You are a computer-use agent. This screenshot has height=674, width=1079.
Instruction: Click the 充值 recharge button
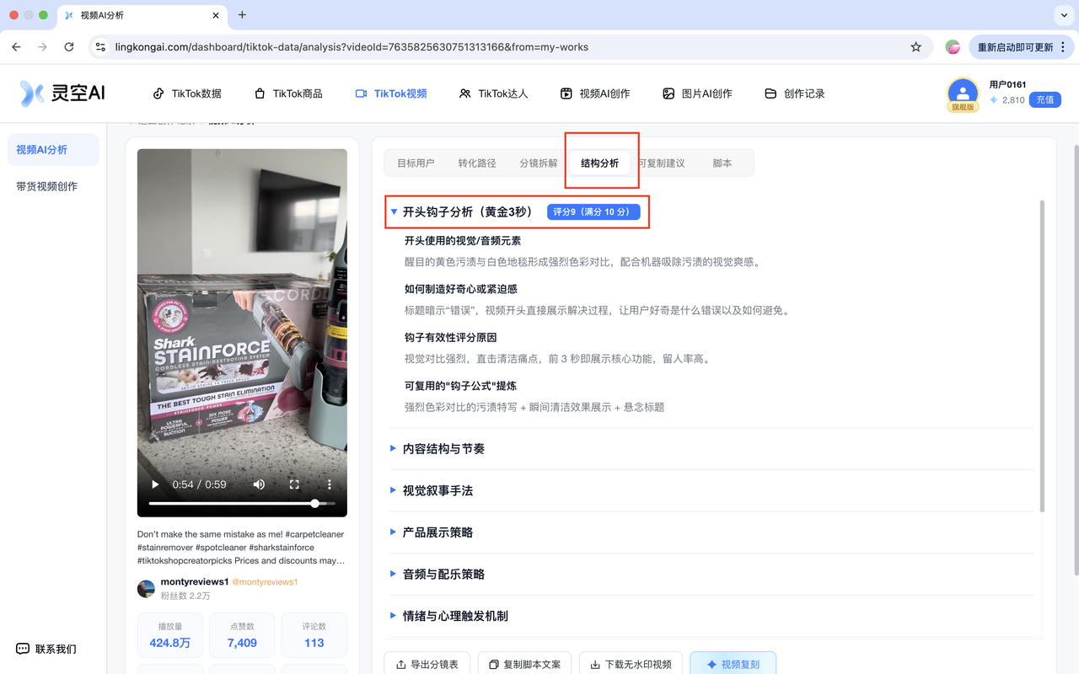coord(1045,99)
